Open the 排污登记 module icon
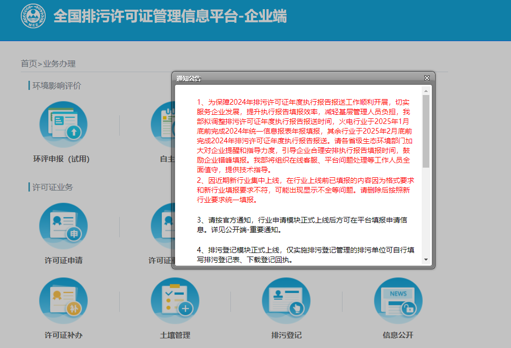 coord(286,300)
